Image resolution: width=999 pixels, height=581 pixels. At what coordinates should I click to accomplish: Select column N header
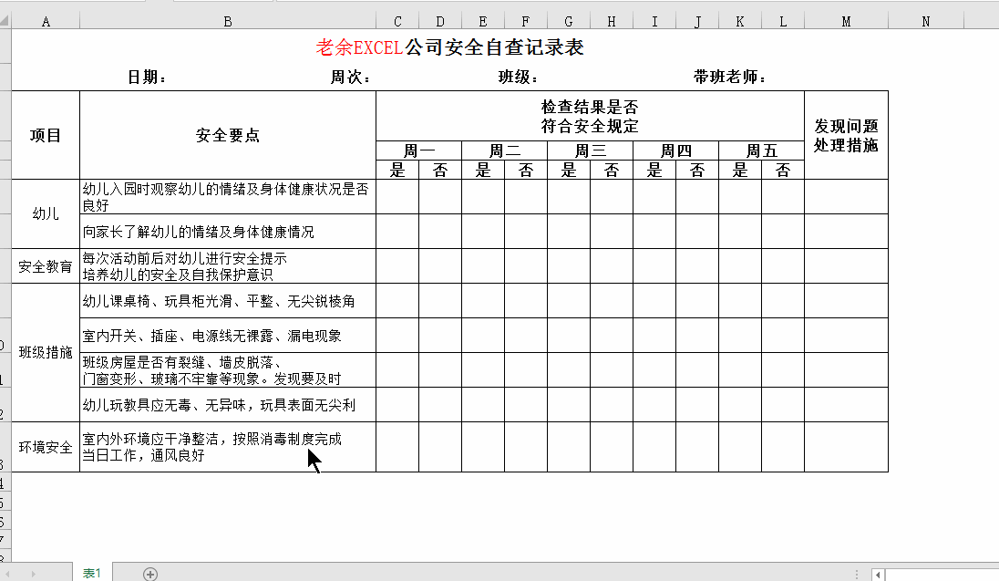(x=926, y=22)
